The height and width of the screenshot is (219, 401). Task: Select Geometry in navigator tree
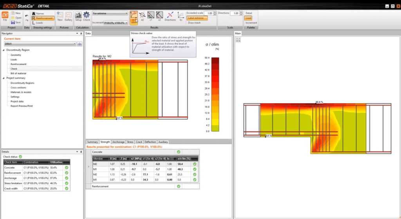point(16,55)
